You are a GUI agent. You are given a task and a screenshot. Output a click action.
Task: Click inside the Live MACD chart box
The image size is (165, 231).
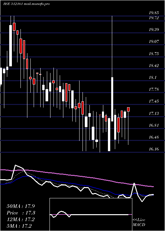coord(91,214)
